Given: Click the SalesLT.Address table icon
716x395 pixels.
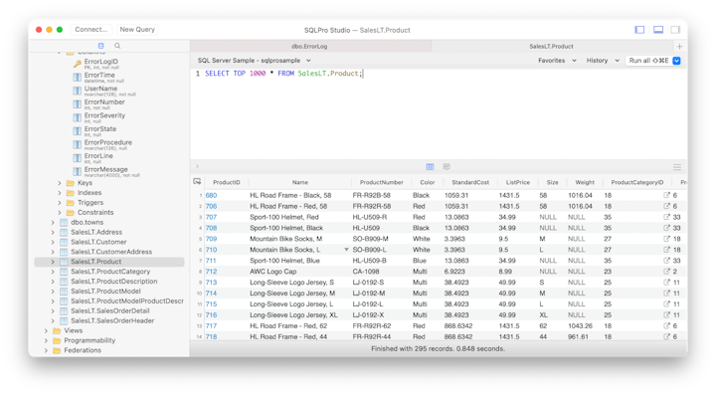Looking at the screenshot, I should (64, 232).
